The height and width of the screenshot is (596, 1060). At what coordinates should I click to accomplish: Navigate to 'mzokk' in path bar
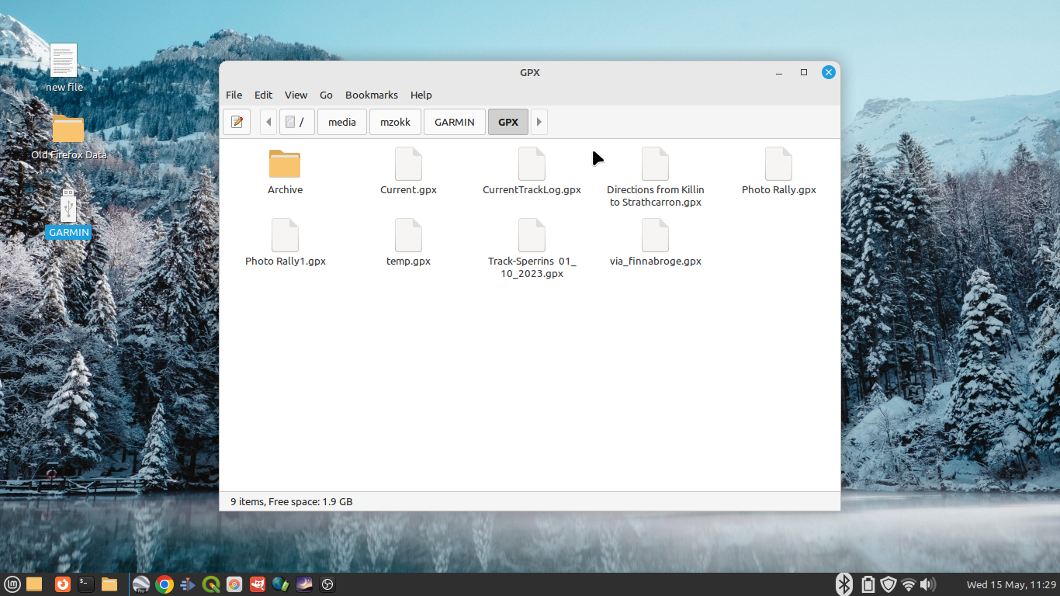coord(396,122)
